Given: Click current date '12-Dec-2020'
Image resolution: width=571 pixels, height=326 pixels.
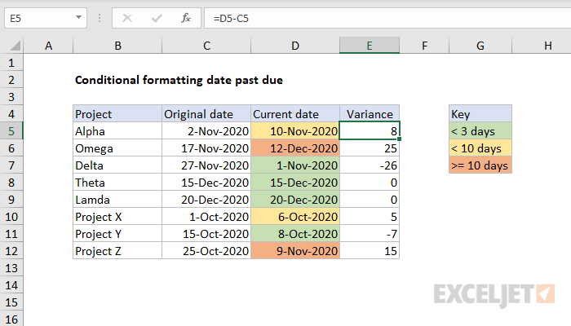Looking at the screenshot, I should click(295, 148).
